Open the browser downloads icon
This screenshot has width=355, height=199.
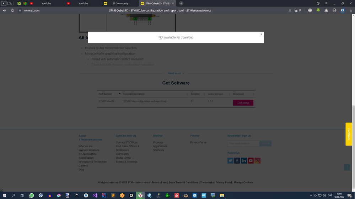351,10
